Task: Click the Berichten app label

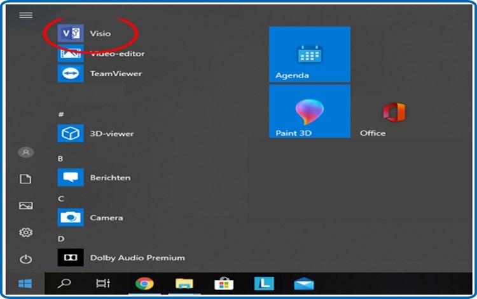Action: [x=110, y=178]
